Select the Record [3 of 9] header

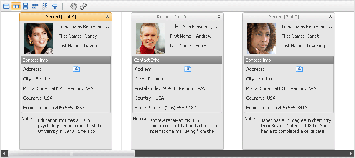289,16
